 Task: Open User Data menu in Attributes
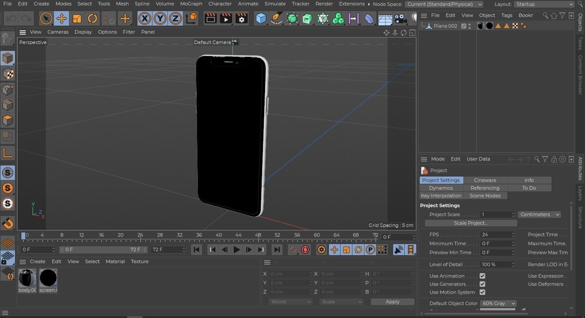[478, 159]
